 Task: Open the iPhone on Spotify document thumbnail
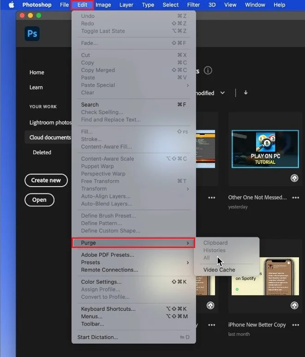coord(265,276)
